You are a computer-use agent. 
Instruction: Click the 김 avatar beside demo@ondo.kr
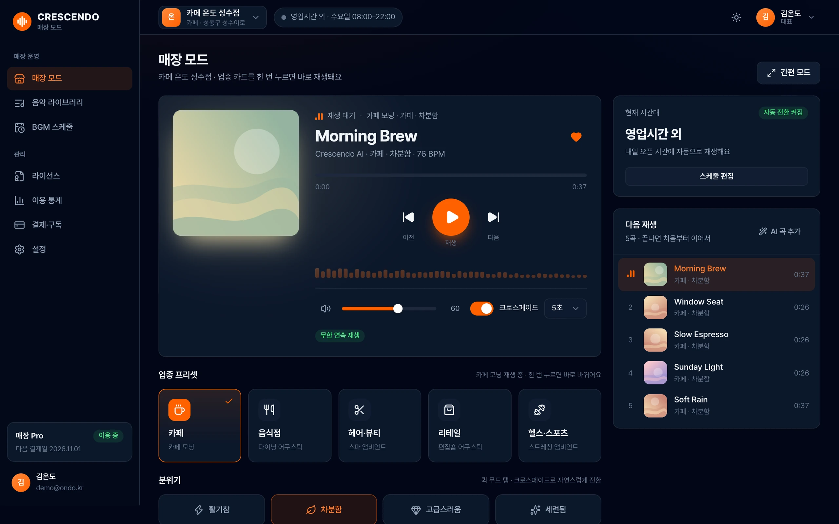pyautogui.click(x=21, y=482)
